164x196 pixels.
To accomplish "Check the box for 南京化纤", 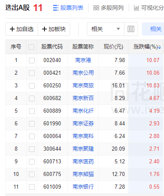I will 32,111.
